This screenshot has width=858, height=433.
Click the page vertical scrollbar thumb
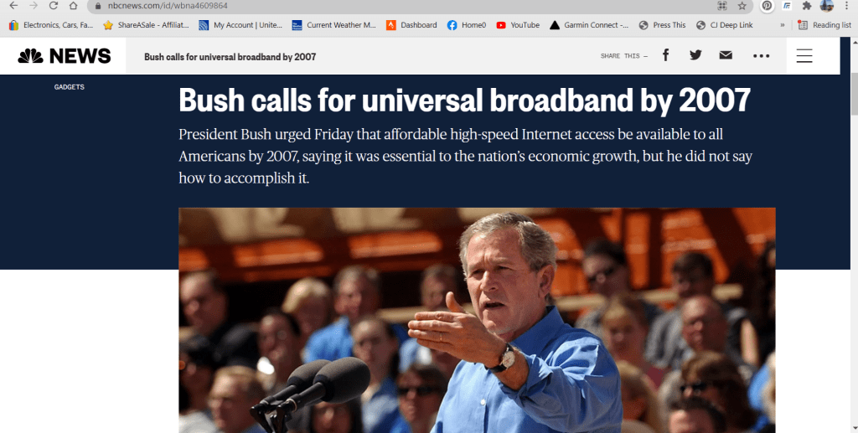tap(854, 94)
